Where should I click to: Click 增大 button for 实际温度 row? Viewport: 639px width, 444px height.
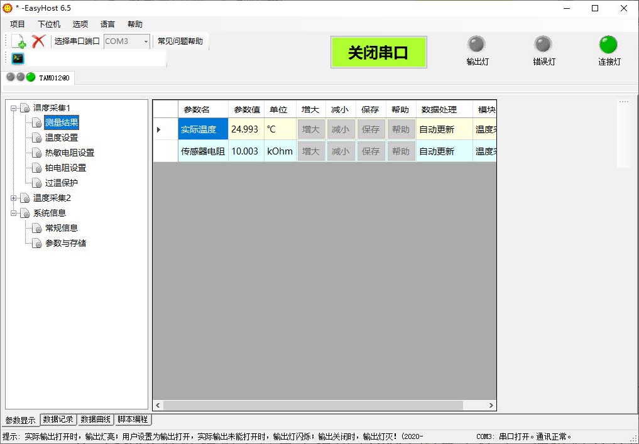click(311, 129)
